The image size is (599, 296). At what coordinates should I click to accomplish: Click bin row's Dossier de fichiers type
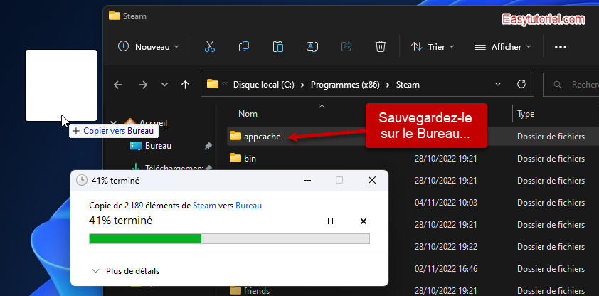(x=551, y=159)
